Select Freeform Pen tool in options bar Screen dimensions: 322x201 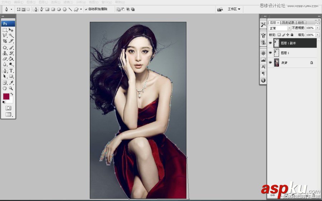coord(42,9)
